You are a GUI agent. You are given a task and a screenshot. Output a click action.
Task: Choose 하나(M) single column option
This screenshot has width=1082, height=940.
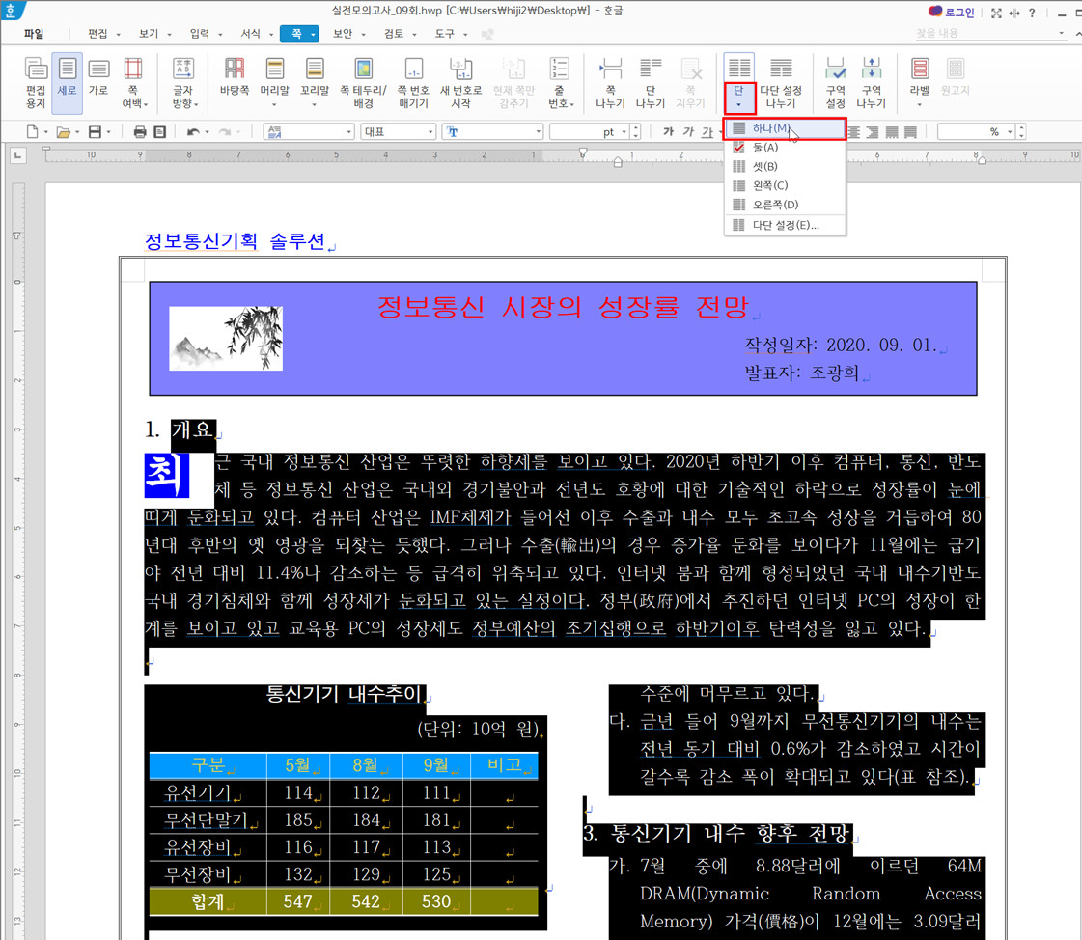786,128
